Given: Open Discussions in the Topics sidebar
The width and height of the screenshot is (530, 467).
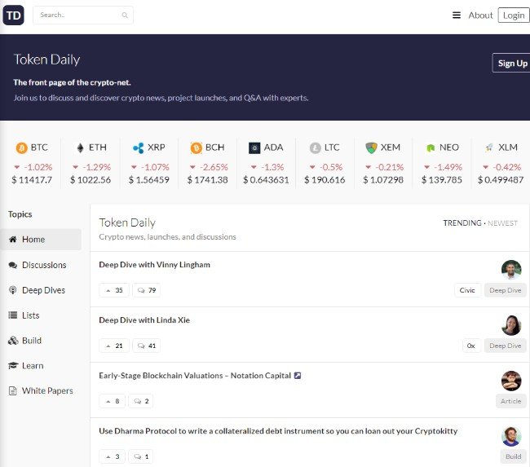Looking at the screenshot, I should point(44,265).
